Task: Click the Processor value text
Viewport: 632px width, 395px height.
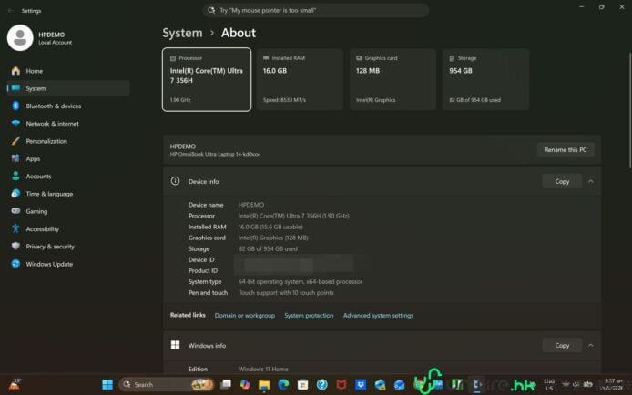Action: tap(294, 216)
